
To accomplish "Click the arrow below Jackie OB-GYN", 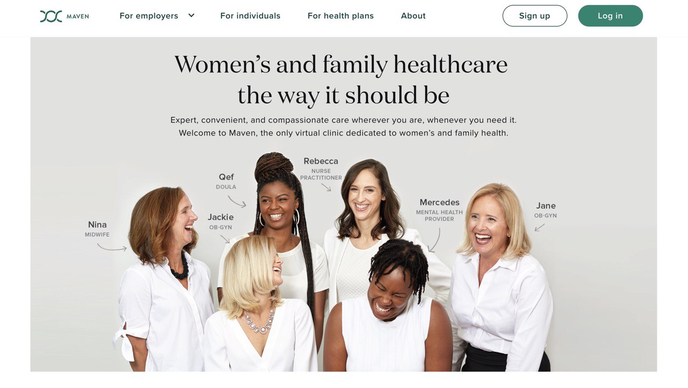I will pos(225,239).
